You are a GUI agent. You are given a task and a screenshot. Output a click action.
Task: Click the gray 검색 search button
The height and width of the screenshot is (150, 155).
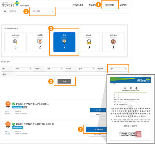64,81
